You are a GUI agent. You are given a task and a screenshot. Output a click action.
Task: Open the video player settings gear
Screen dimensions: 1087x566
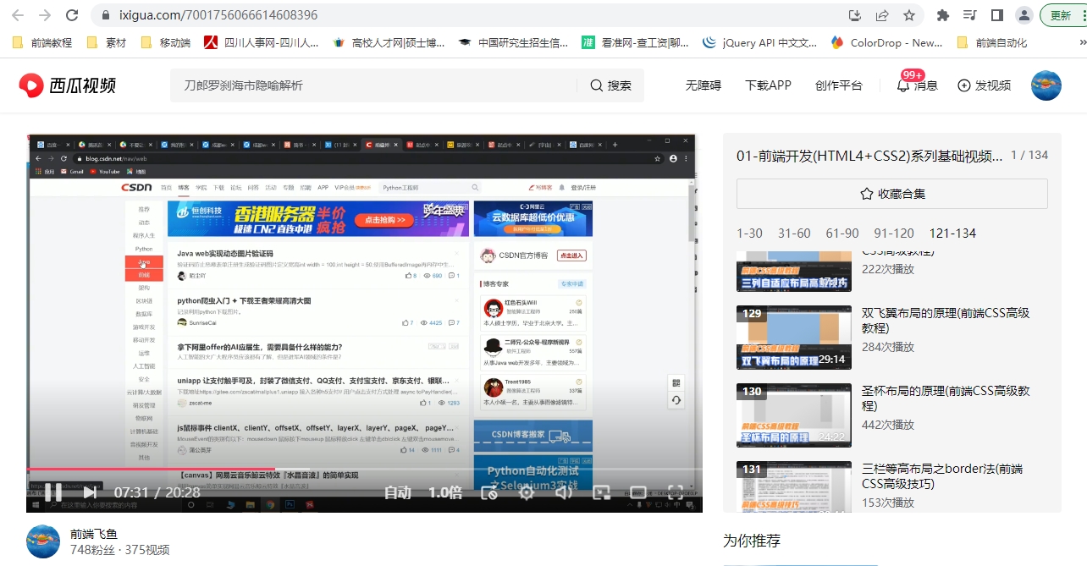(x=527, y=492)
